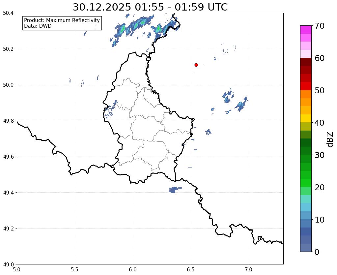This screenshot has height=275, width=337.
Task: Click the colorbar tick label "70"
Action: [x=319, y=26]
